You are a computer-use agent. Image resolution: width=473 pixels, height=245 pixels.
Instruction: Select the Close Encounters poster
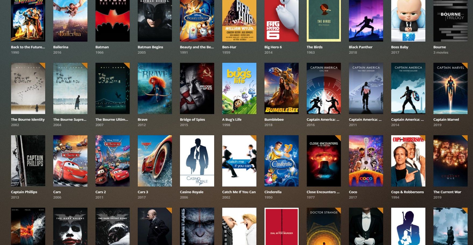point(324,161)
